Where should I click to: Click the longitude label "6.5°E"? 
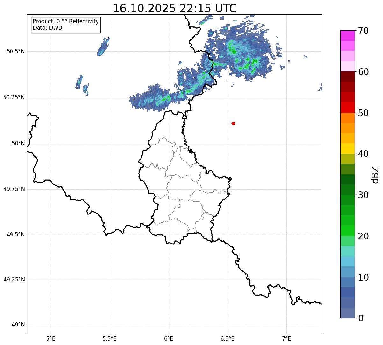[228, 338]
